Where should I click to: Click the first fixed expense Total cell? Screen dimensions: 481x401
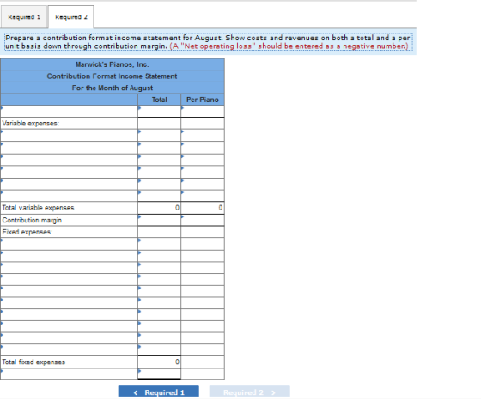(159, 244)
